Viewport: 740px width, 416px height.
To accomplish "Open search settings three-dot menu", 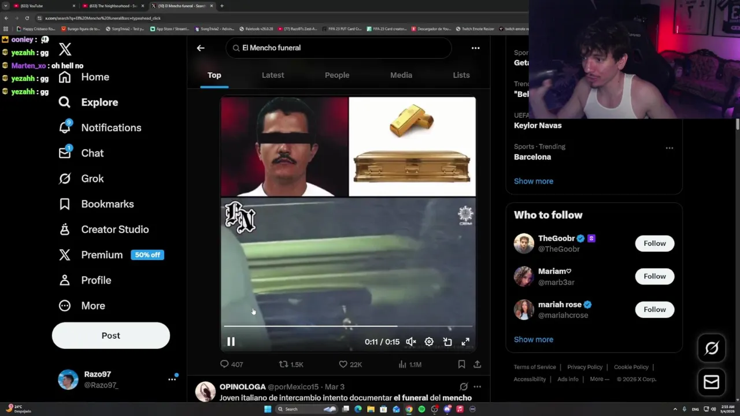I will [x=475, y=48].
